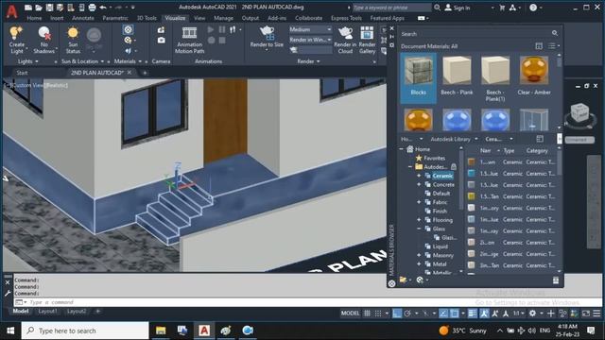Click the ViewCube in the drawing area

coord(579,113)
